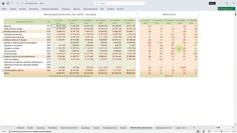
Task: Click the Общий доступ share button
Action: tap(226, 9)
